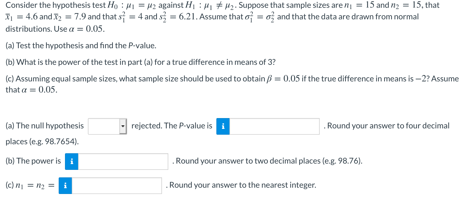Click 'Round your answer to the nearest integer' hint
464x200 pixels.
241,185
